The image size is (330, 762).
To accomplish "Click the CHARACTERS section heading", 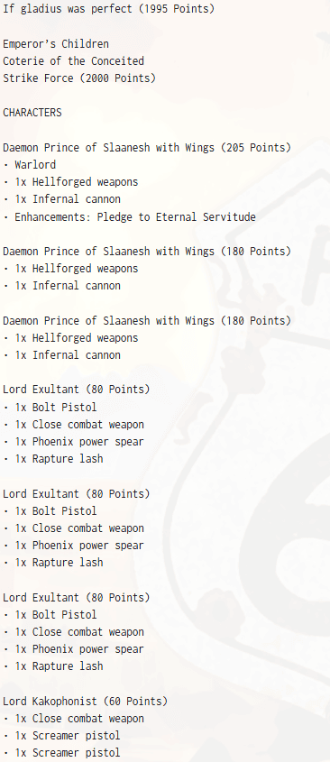I will pos(32,113).
